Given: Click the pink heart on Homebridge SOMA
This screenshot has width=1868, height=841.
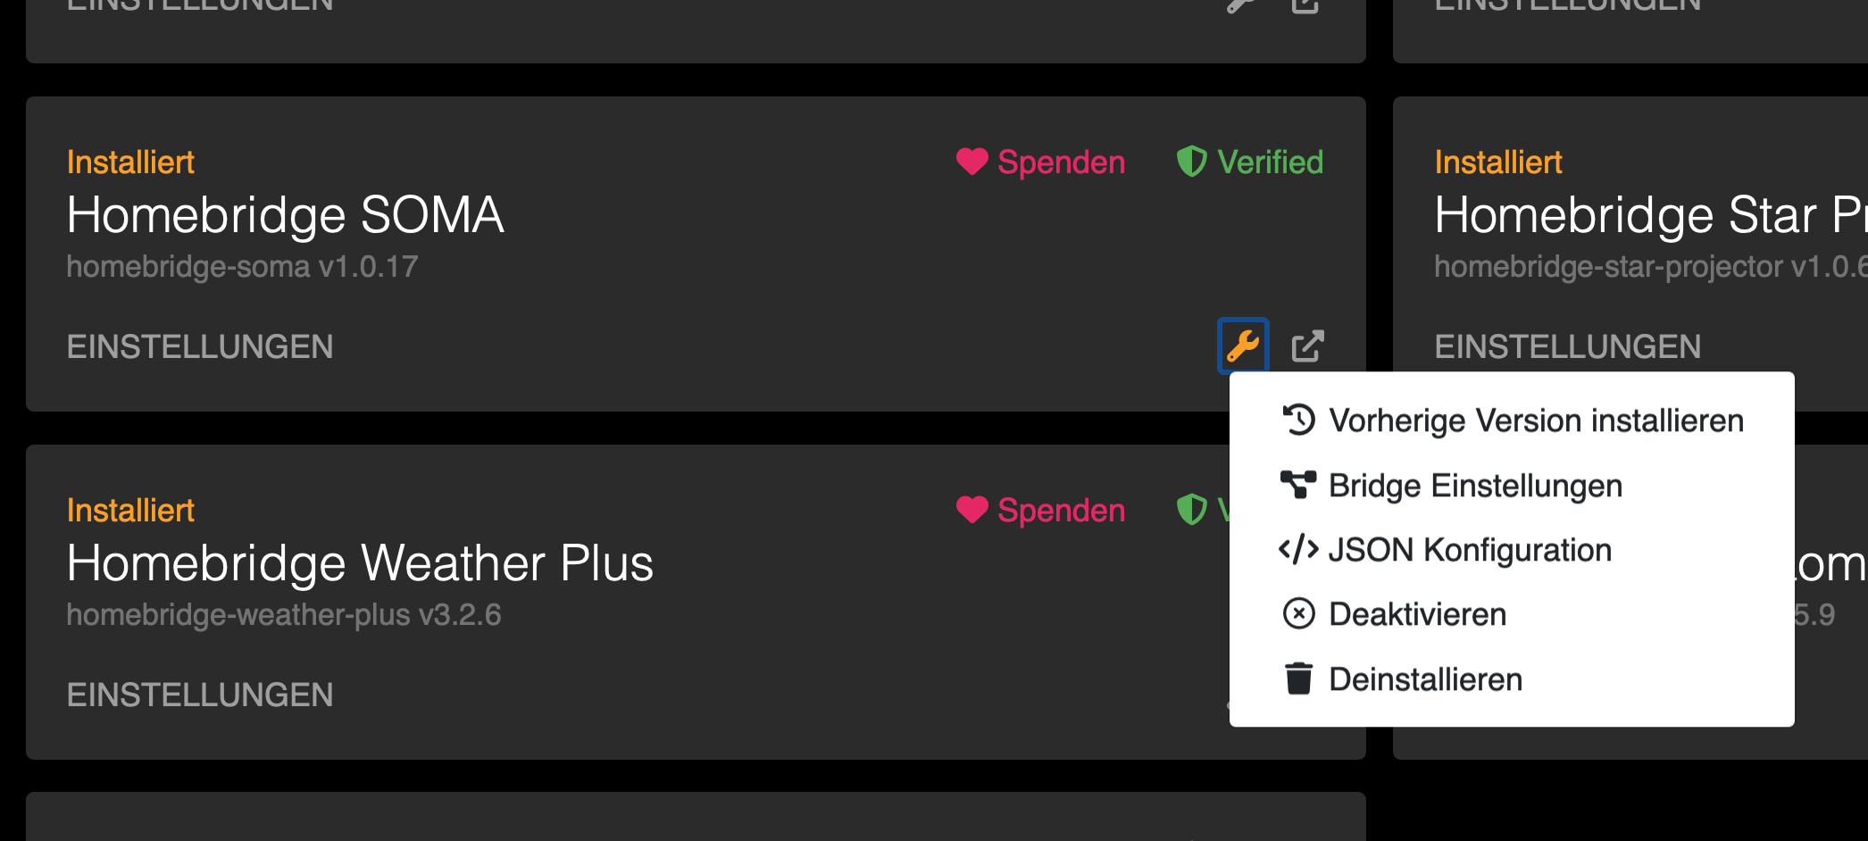Looking at the screenshot, I should click(x=972, y=162).
